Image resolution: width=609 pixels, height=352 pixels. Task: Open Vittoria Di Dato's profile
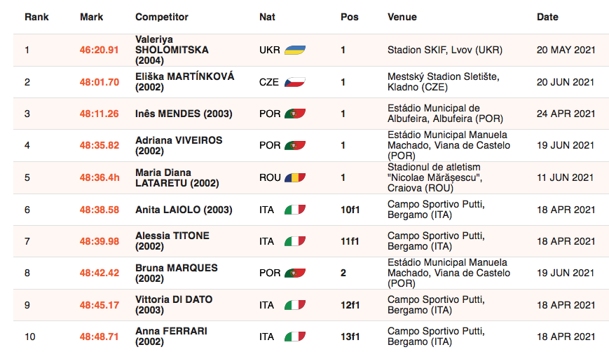pyautogui.click(x=174, y=305)
